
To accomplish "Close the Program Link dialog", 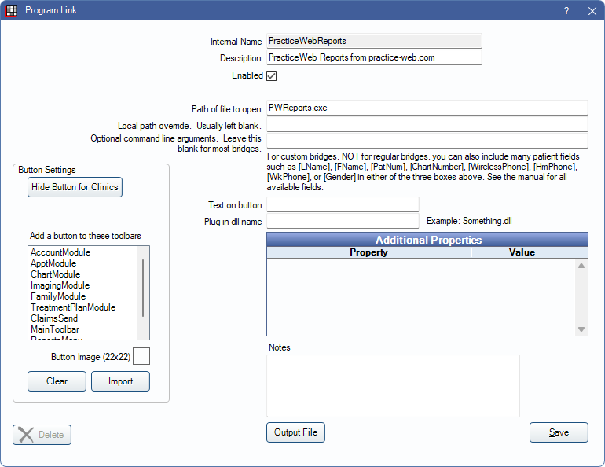I will tap(592, 11).
